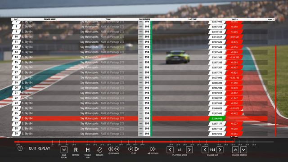
Task: Click lap time 02:10.155 in lap 9
Action: pyautogui.click(x=217, y=32)
